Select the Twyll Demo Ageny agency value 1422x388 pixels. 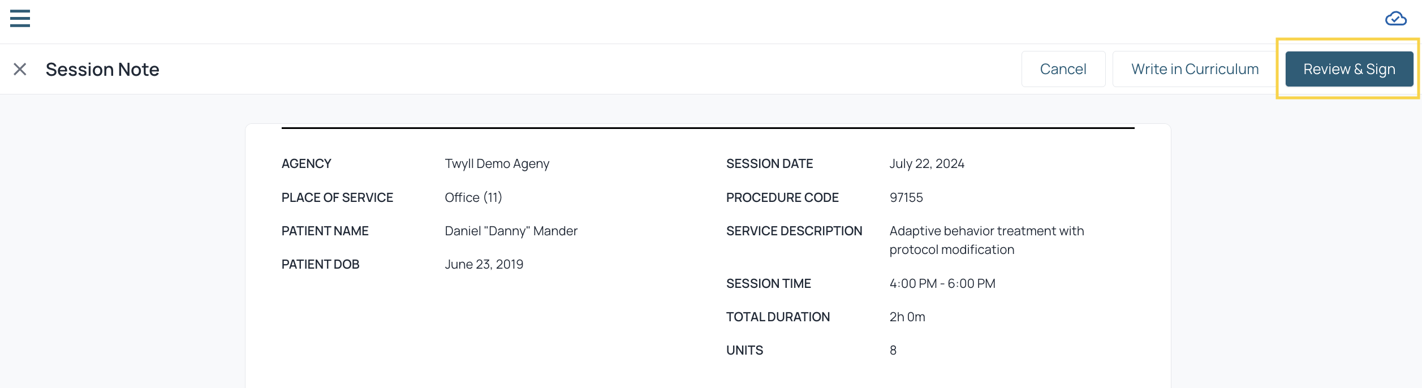coord(497,164)
